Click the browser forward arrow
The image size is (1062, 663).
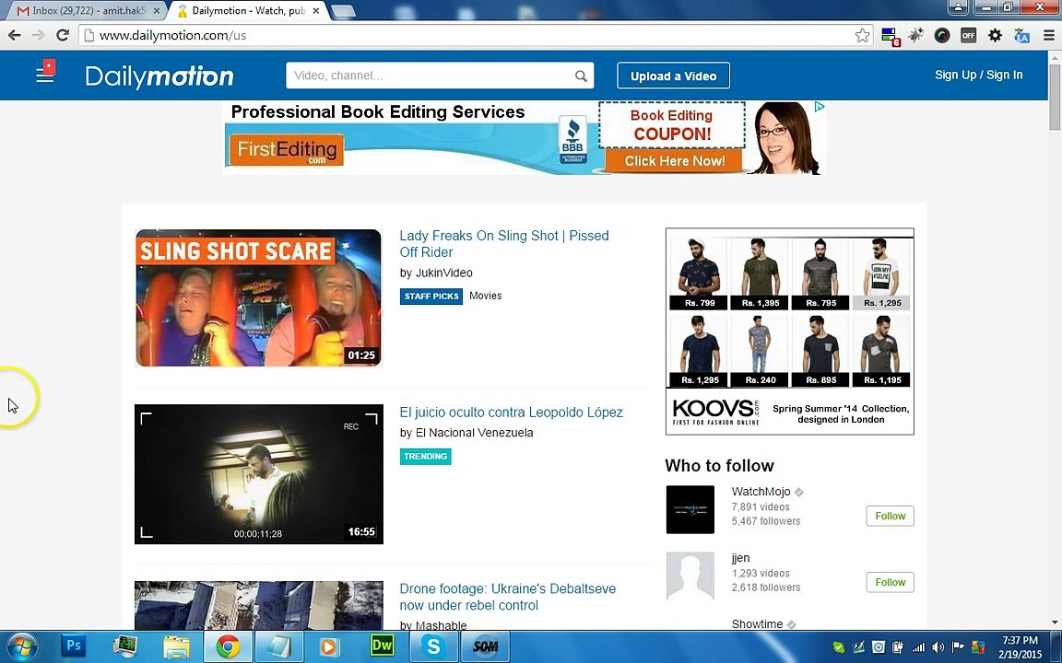point(39,35)
